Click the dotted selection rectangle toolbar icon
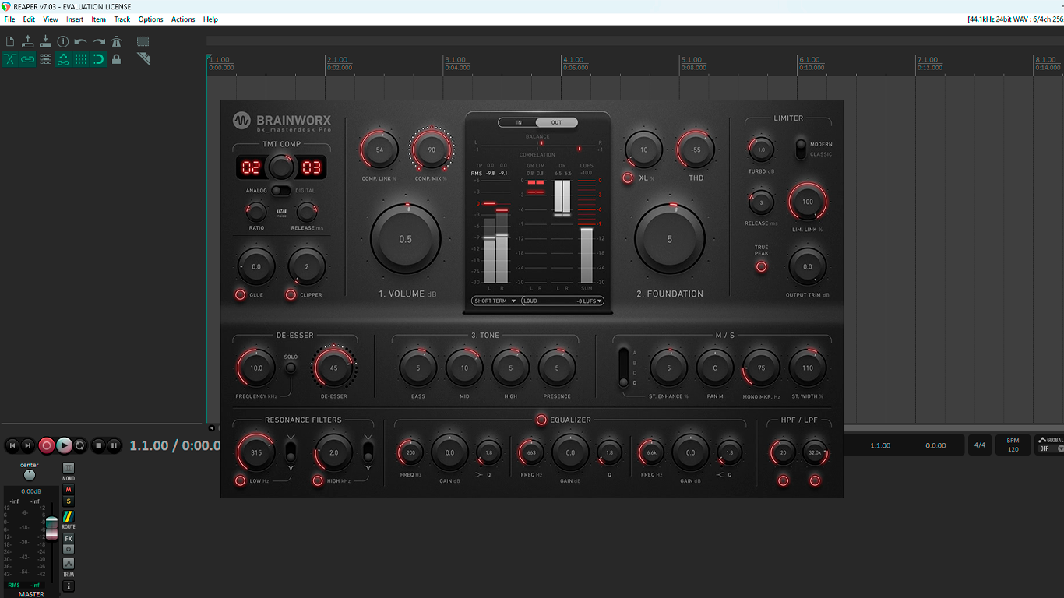The width and height of the screenshot is (1064, 598). [x=143, y=41]
